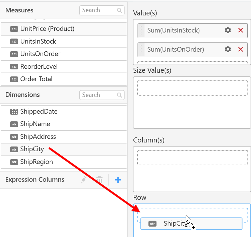Remove Sum(UnitsOnOrder) with red X
This screenshot has width=251, height=237.
coord(241,50)
